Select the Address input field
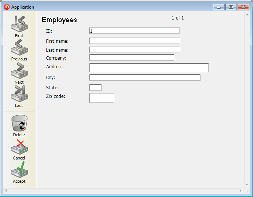This screenshot has height=197, width=253. tap(149, 68)
